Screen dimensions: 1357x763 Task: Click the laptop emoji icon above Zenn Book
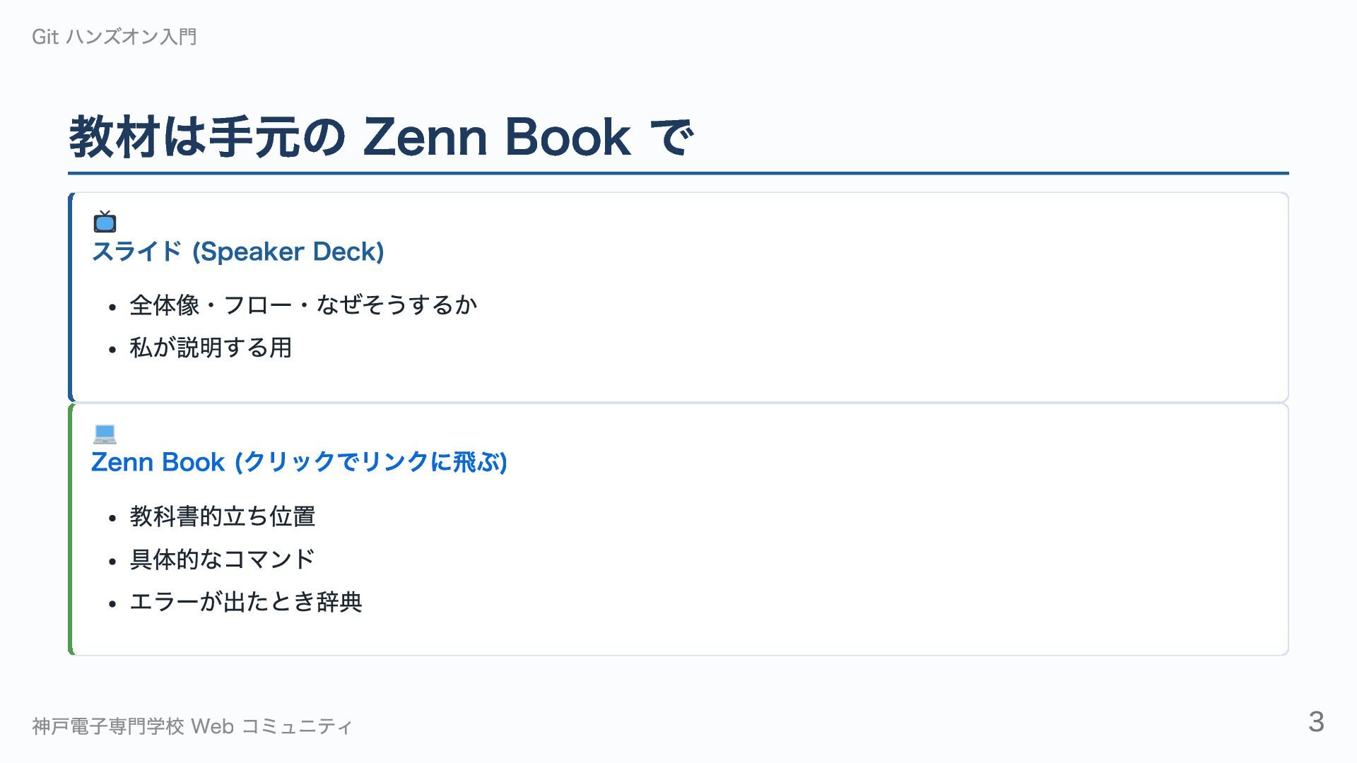[105, 432]
